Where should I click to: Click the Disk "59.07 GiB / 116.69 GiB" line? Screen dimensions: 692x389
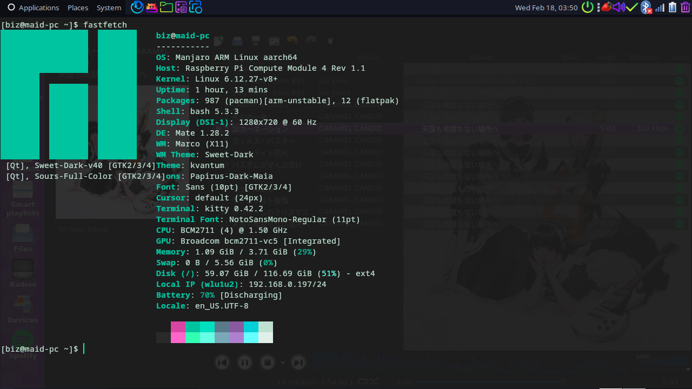(x=265, y=273)
